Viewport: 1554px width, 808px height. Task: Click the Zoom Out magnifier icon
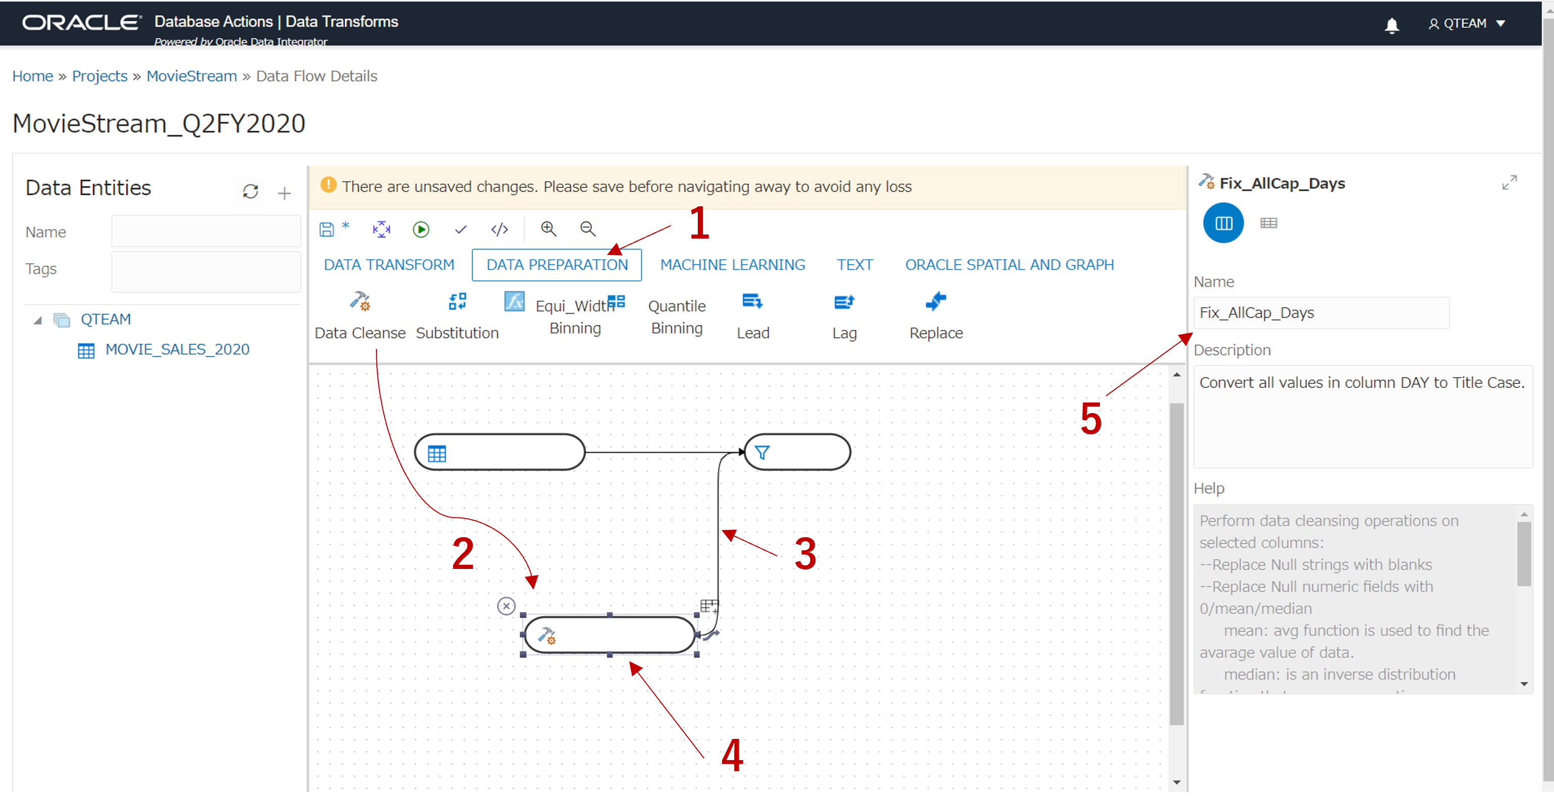[x=588, y=228]
